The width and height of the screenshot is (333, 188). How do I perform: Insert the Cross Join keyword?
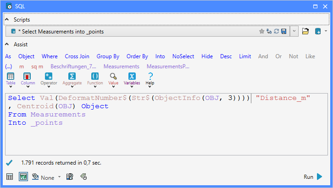(77, 56)
